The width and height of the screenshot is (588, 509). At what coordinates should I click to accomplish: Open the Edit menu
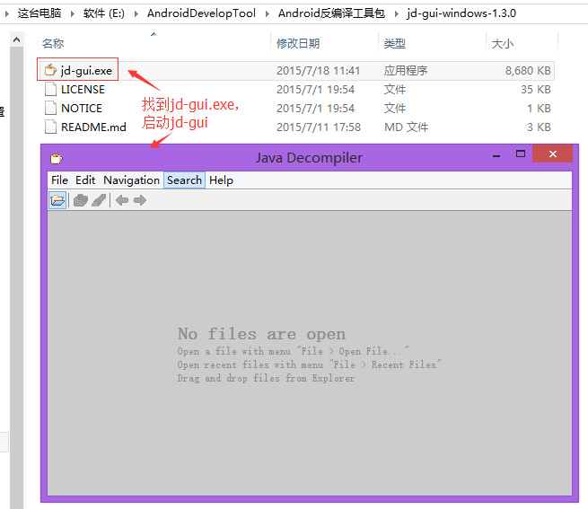point(85,180)
